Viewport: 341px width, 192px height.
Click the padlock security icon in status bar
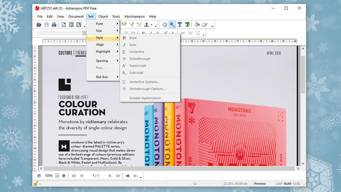coord(36,184)
